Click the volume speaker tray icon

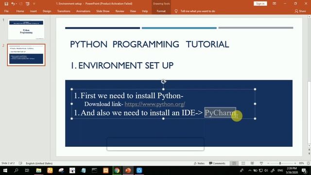click(x=266, y=171)
